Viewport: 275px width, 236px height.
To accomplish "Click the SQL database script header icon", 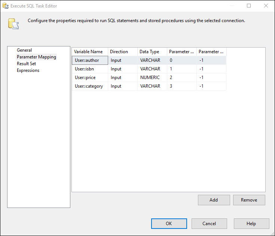I will pos(13,24).
